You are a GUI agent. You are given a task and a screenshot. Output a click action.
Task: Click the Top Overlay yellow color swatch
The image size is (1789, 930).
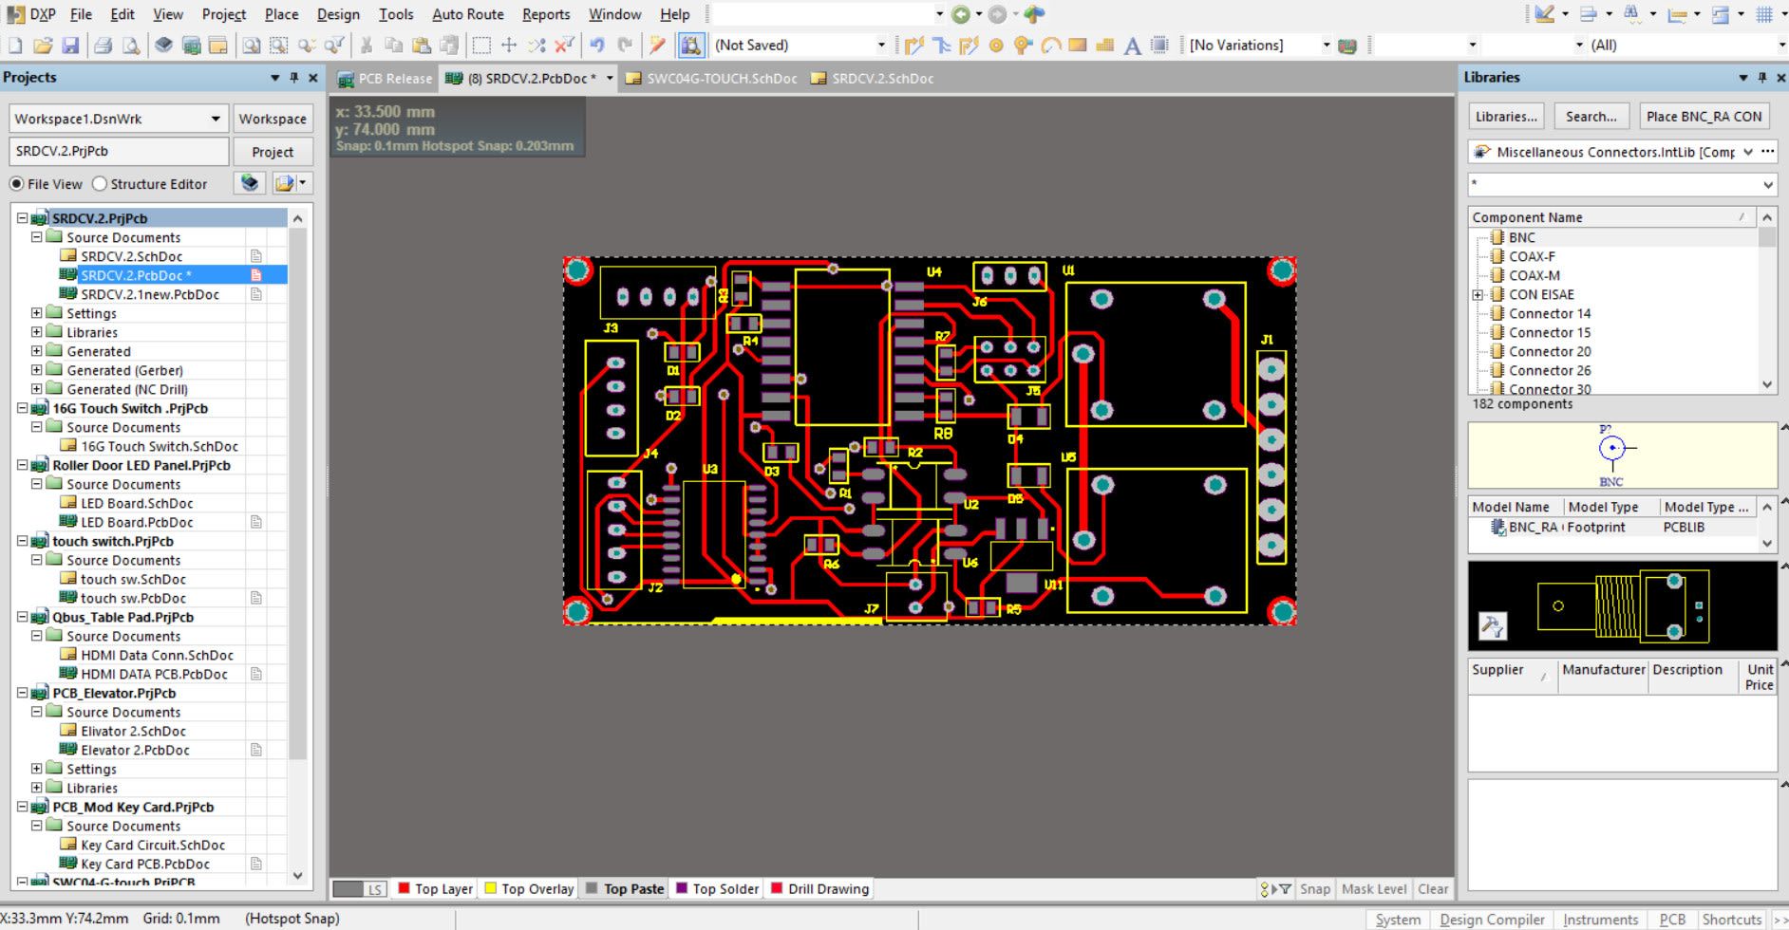[x=491, y=889]
